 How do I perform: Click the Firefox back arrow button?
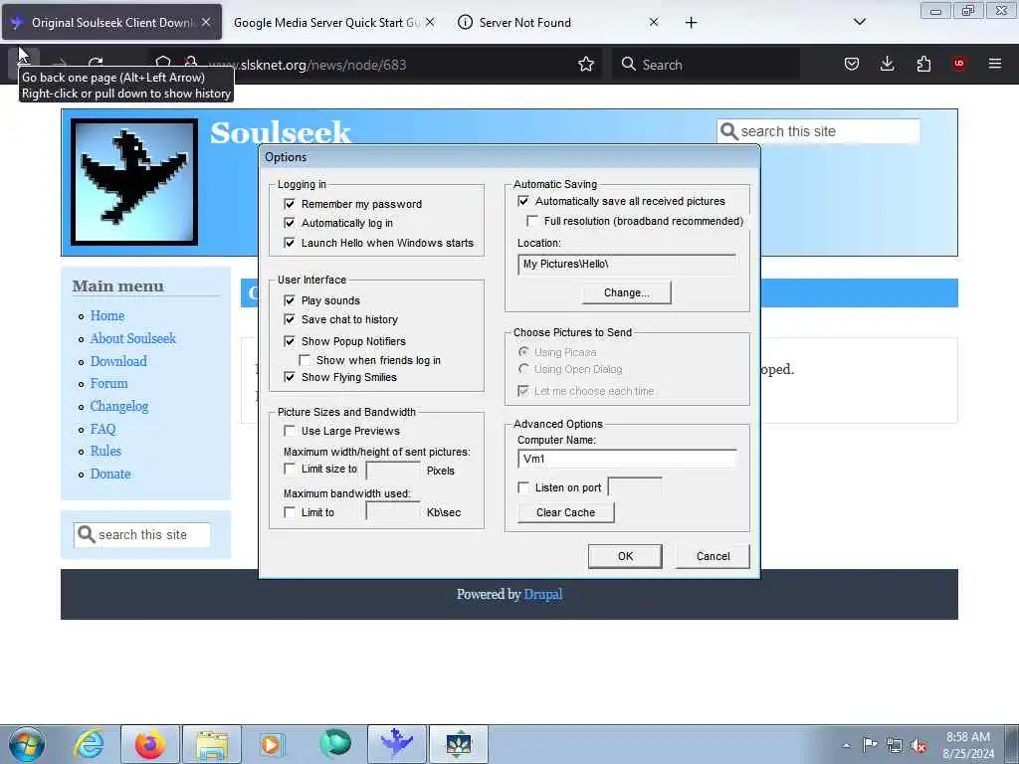tap(24, 63)
